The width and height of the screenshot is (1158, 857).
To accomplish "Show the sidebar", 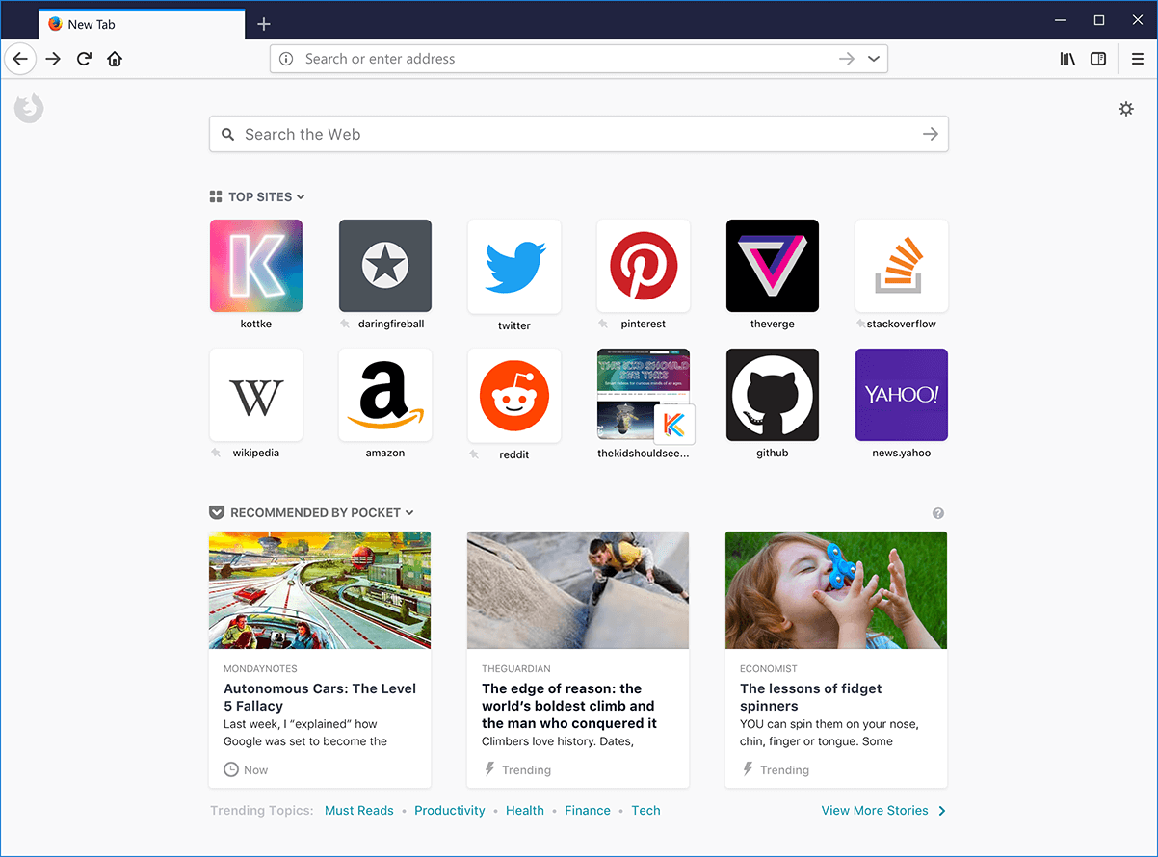I will tap(1098, 59).
